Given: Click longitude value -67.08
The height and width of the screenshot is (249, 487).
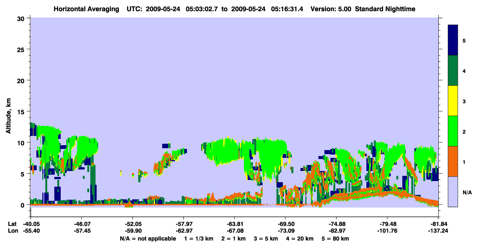Looking at the screenshot, I should pyautogui.click(x=234, y=231).
